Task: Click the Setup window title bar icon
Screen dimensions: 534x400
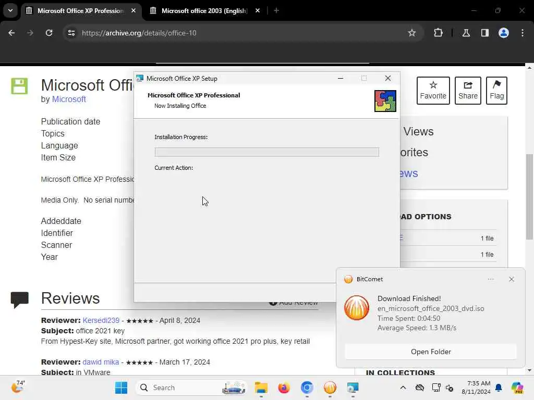Action: (x=140, y=79)
